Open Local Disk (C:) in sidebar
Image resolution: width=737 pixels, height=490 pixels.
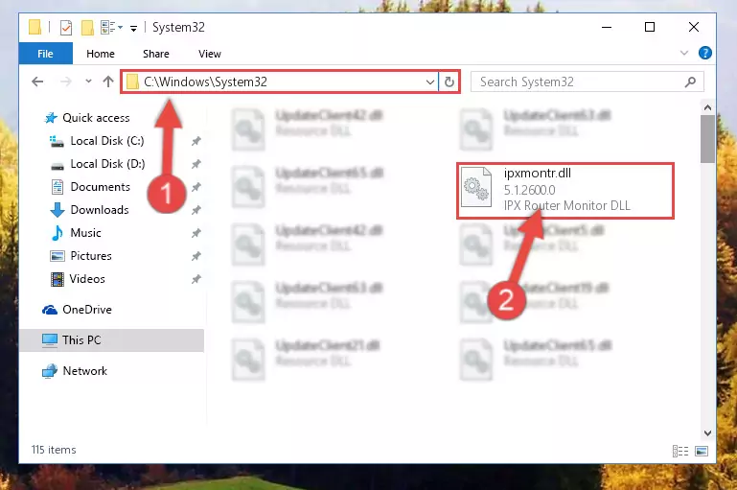[107, 141]
